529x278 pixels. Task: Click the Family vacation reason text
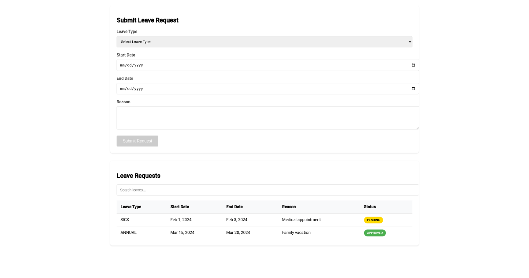coord(296,233)
